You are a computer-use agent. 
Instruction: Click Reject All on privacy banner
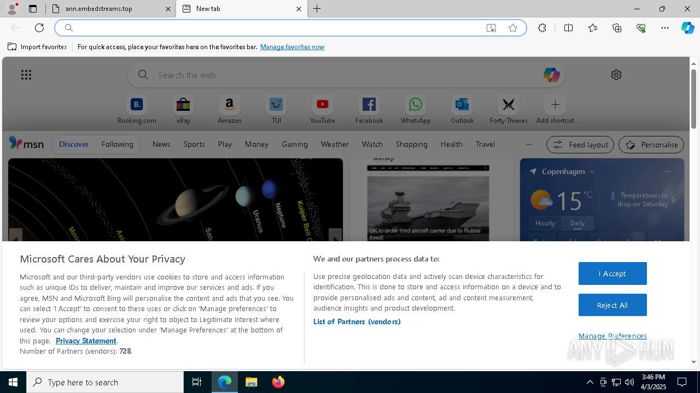(612, 305)
